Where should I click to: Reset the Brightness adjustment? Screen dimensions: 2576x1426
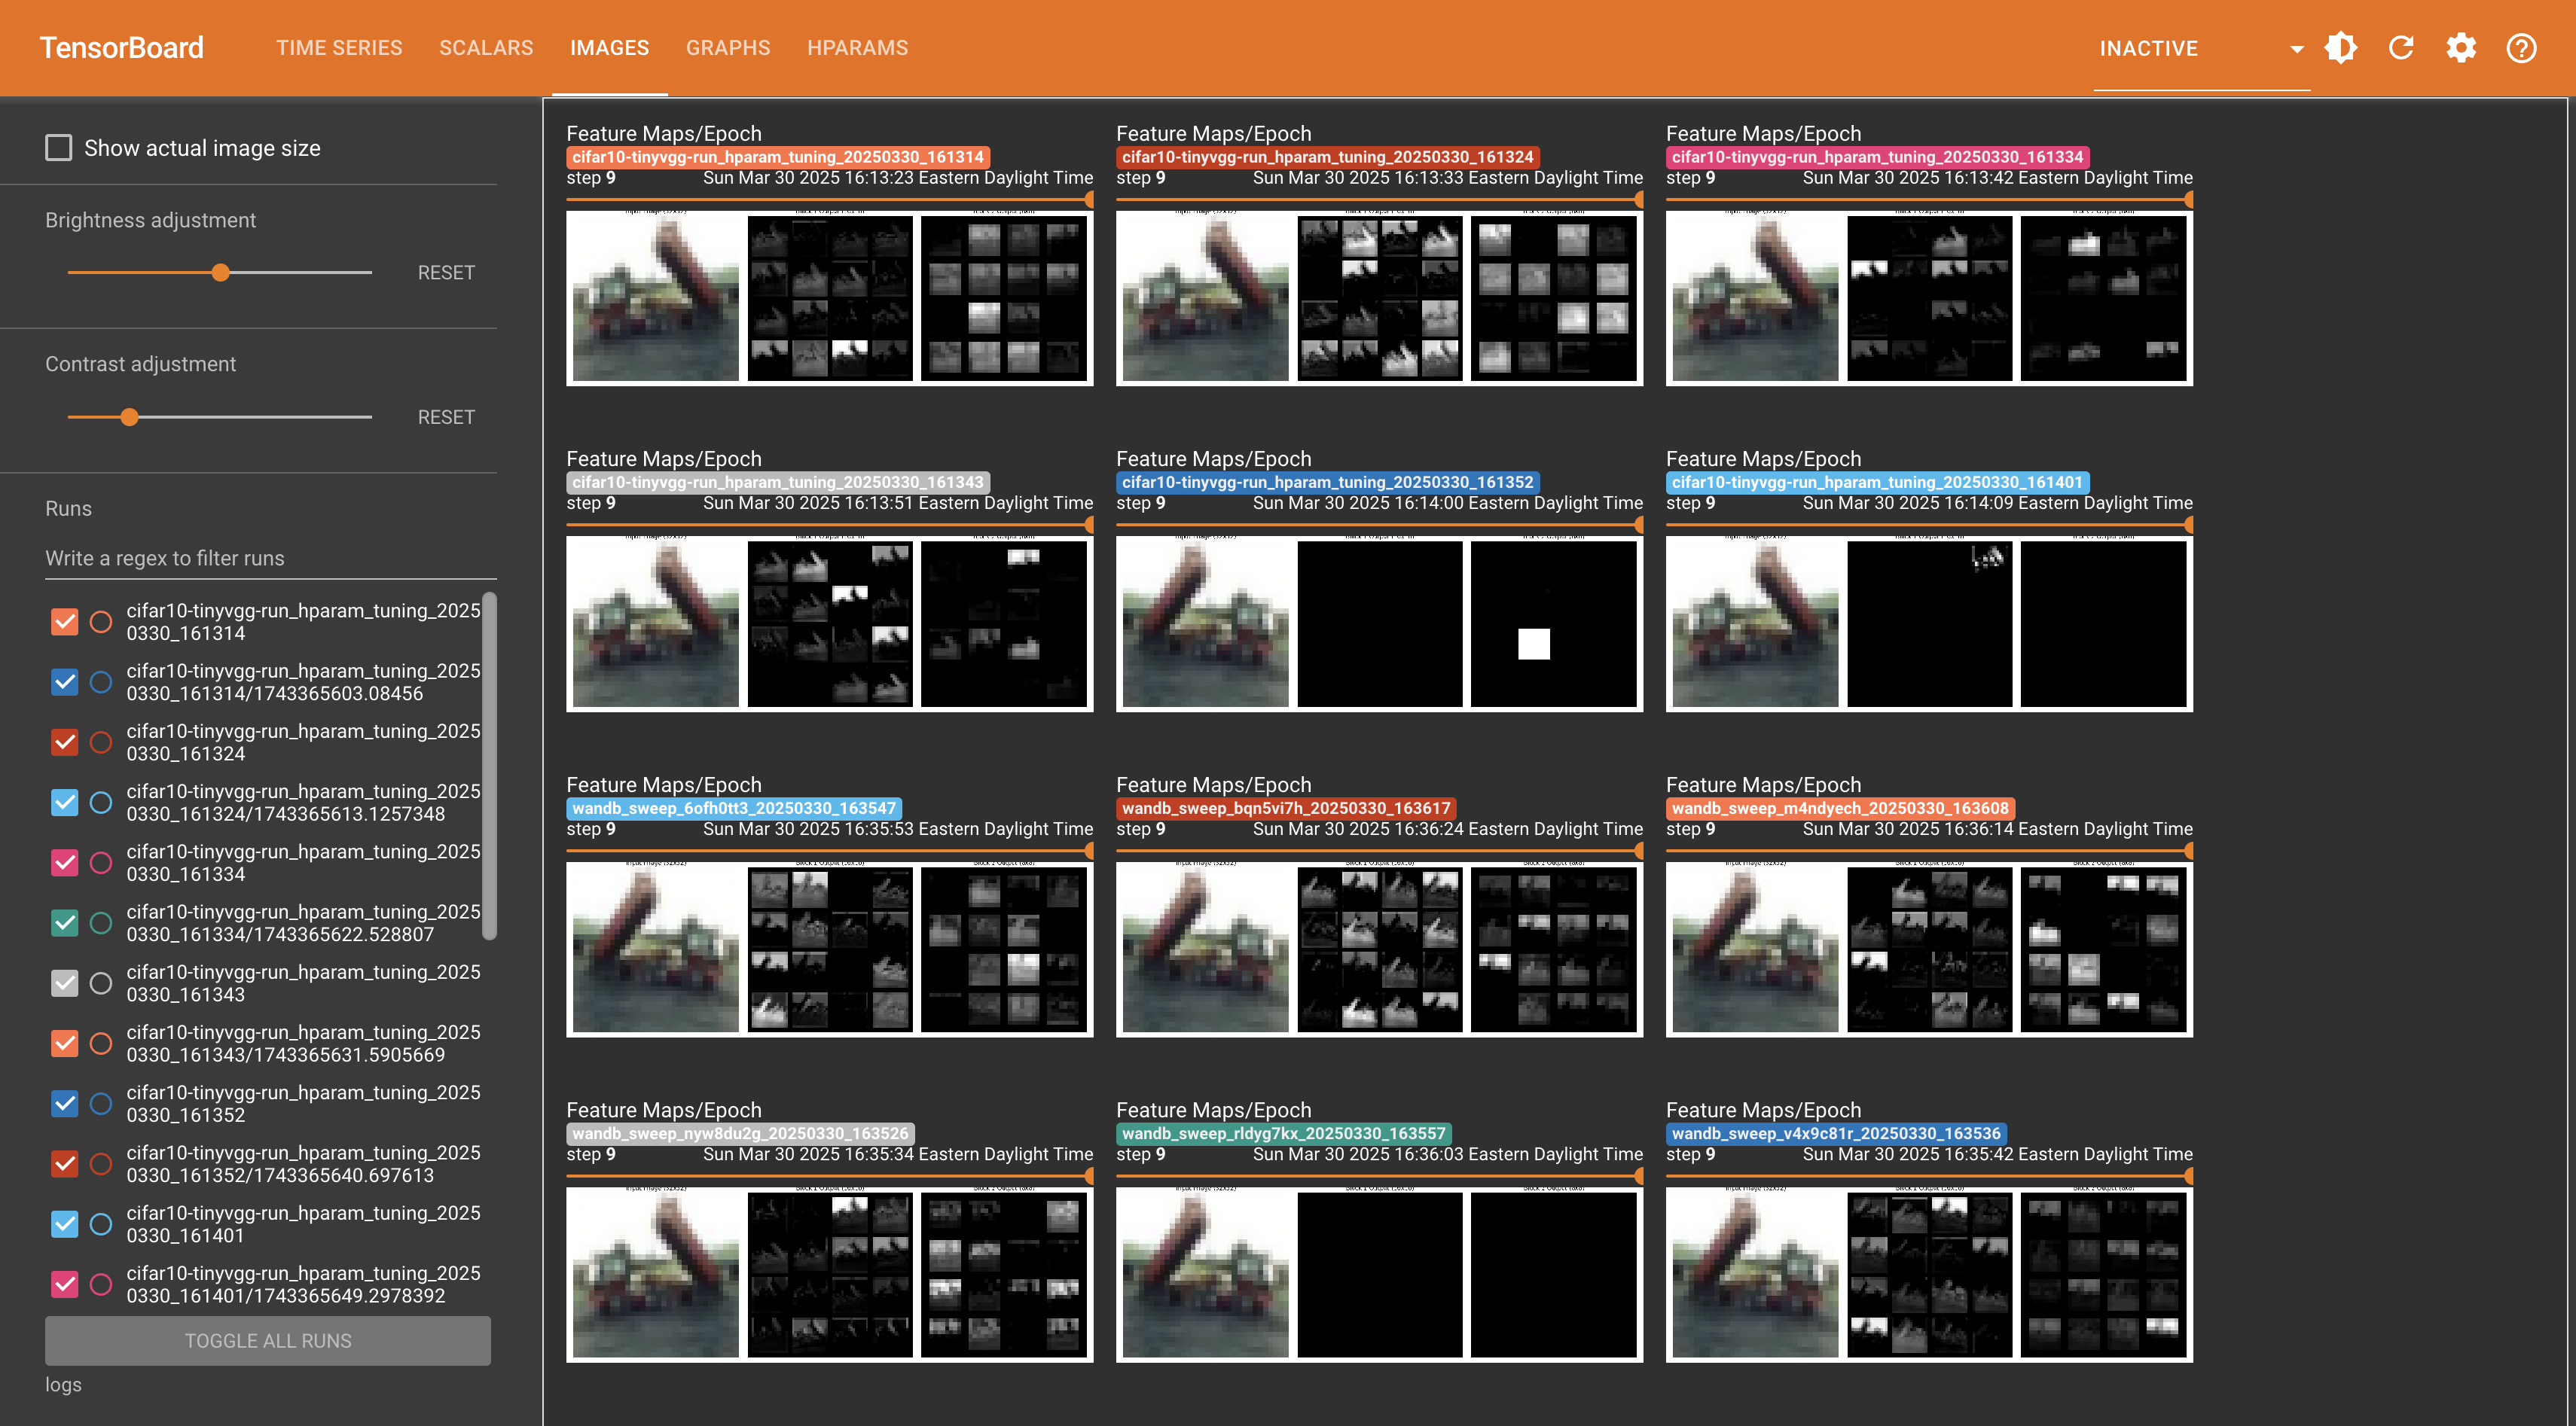(x=445, y=273)
